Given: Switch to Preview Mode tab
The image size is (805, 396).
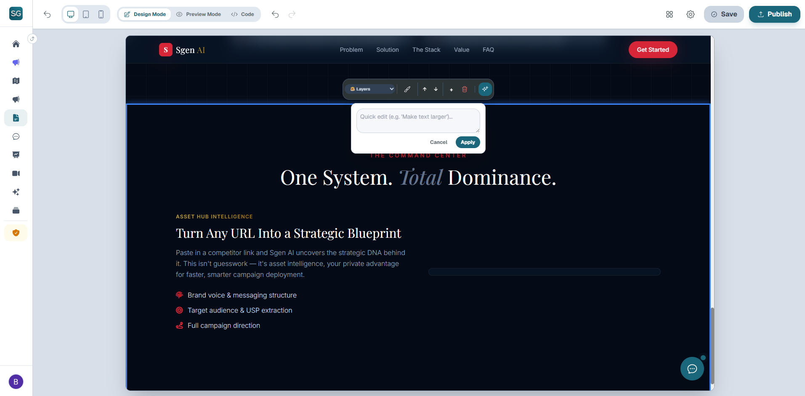Looking at the screenshot, I should pyautogui.click(x=199, y=14).
